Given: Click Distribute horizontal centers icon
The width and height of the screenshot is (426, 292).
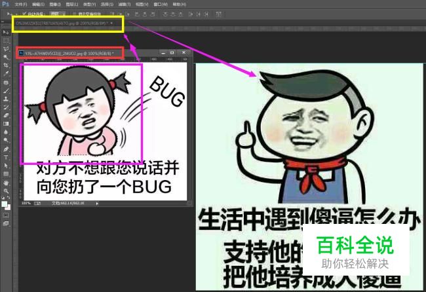Looking at the screenshot, I should [x=199, y=14].
